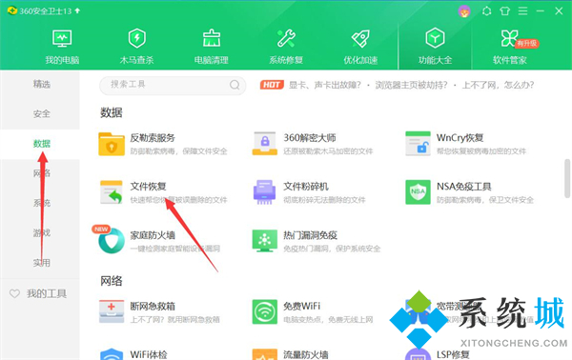572x360 pixels.
Task: Click 文件恢复 title text
Action: click(x=148, y=187)
